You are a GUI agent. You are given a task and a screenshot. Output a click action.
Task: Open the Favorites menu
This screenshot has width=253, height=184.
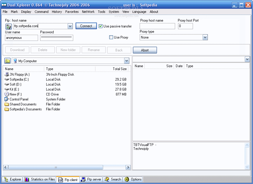pos(72,12)
